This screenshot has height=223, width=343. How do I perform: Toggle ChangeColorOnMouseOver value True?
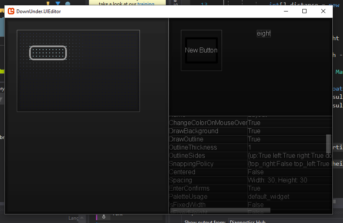pos(290,123)
